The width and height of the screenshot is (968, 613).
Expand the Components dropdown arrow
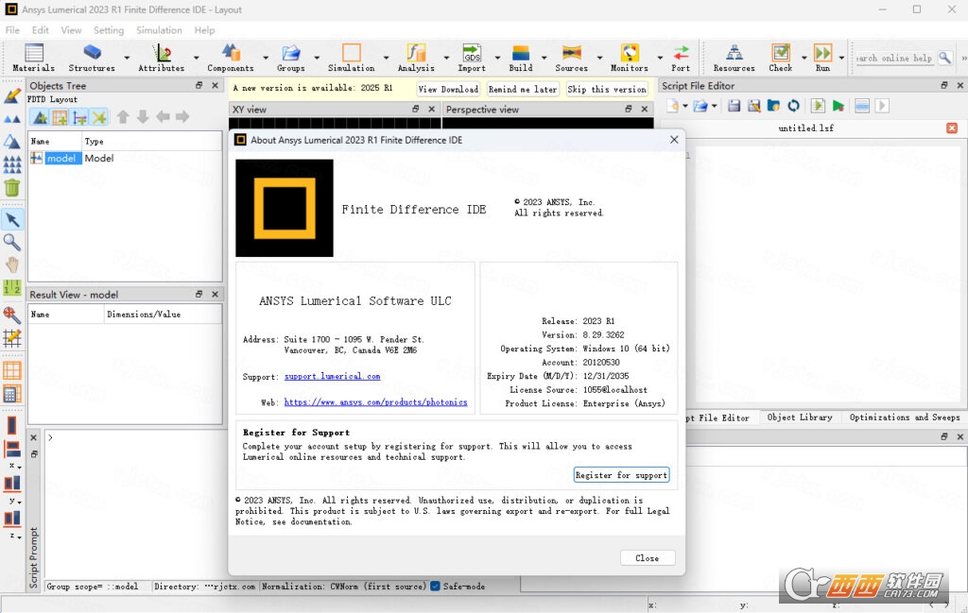point(266,58)
